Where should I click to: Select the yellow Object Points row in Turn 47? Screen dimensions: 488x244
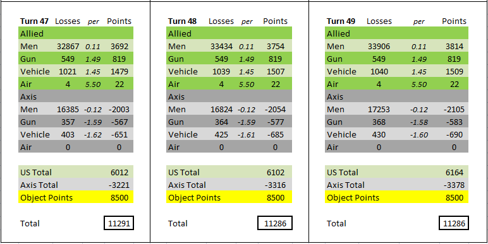(x=76, y=197)
